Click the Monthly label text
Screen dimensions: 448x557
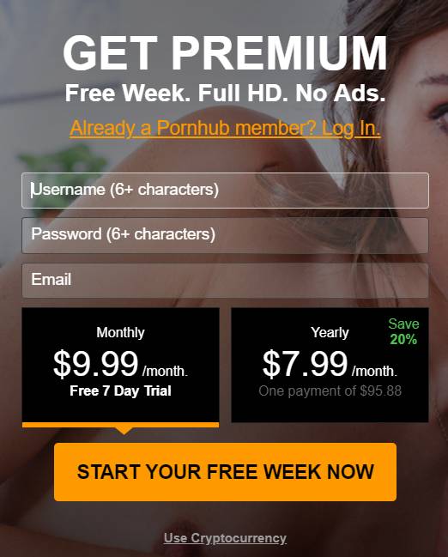click(120, 332)
